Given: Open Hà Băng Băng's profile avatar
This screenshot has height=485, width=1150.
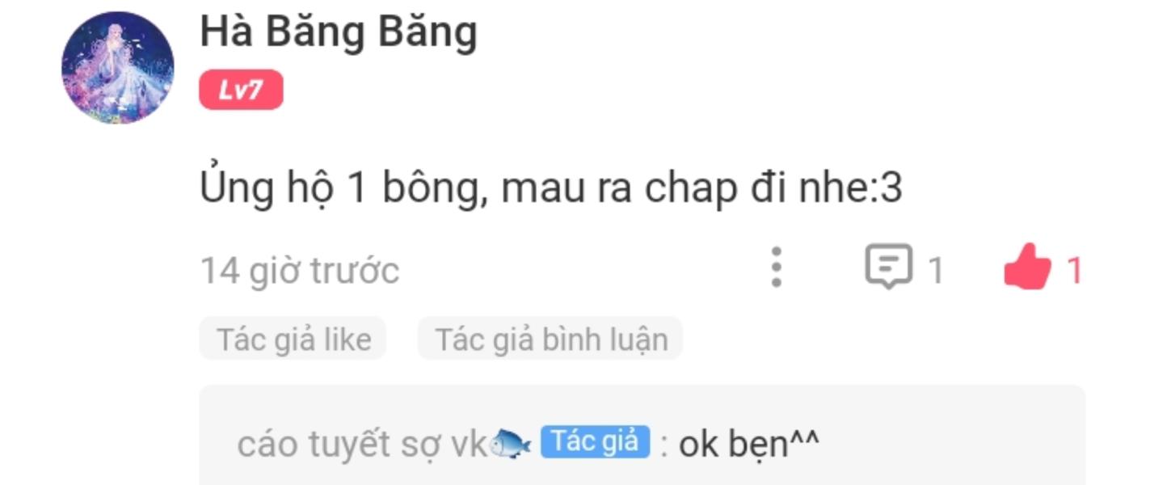Looking at the screenshot, I should click(x=118, y=68).
